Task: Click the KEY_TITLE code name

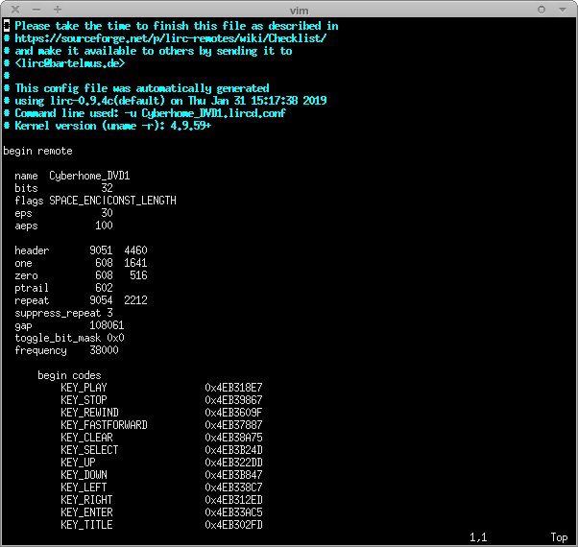Action: pos(86,525)
